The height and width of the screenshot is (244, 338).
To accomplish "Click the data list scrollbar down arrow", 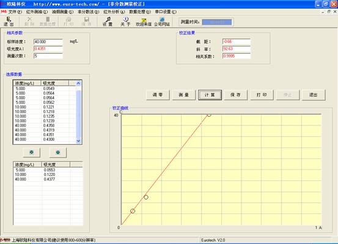I will 78,141.
